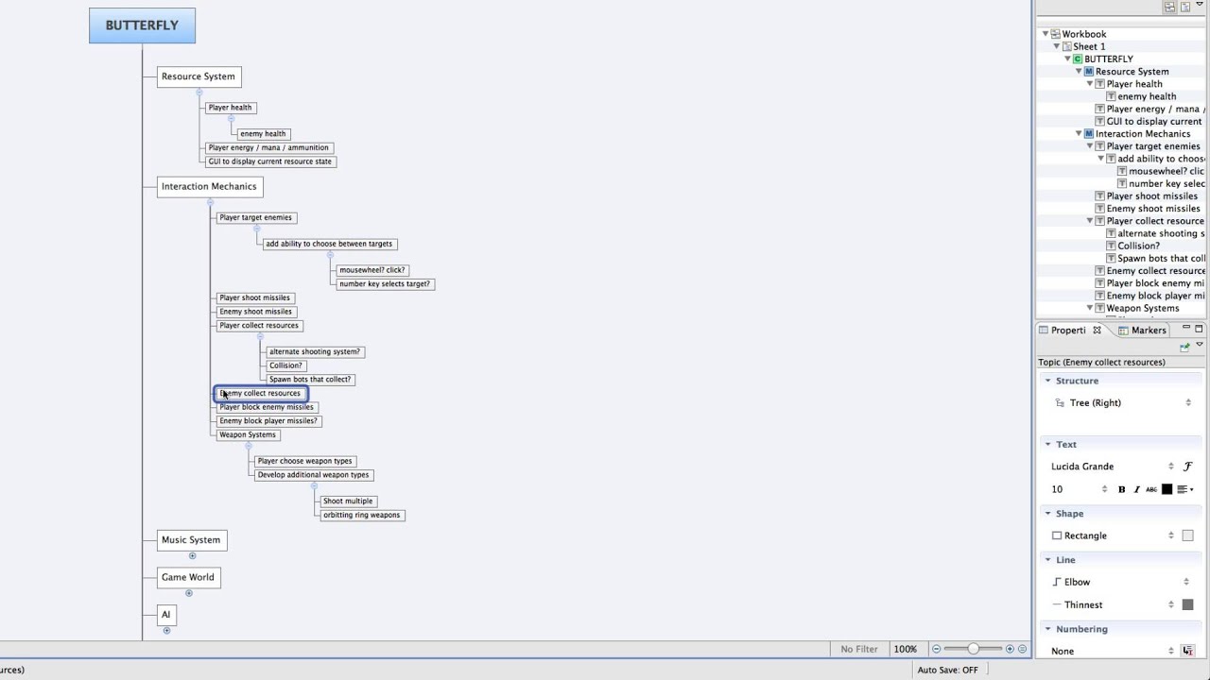
Task: Maximize the Properties panel
Action: coord(1199,329)
